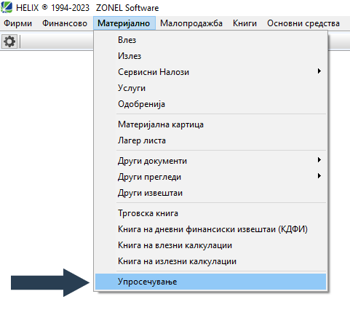The height and width of the screenshot is (326, 350).
Task: Open the Основни средства menu
Action: pos(303,23)
